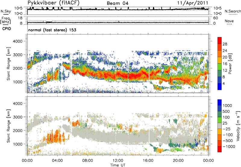The image size is (241, 167).
Task: Click the '4' label on the Power scale
Action: (224, 83)
